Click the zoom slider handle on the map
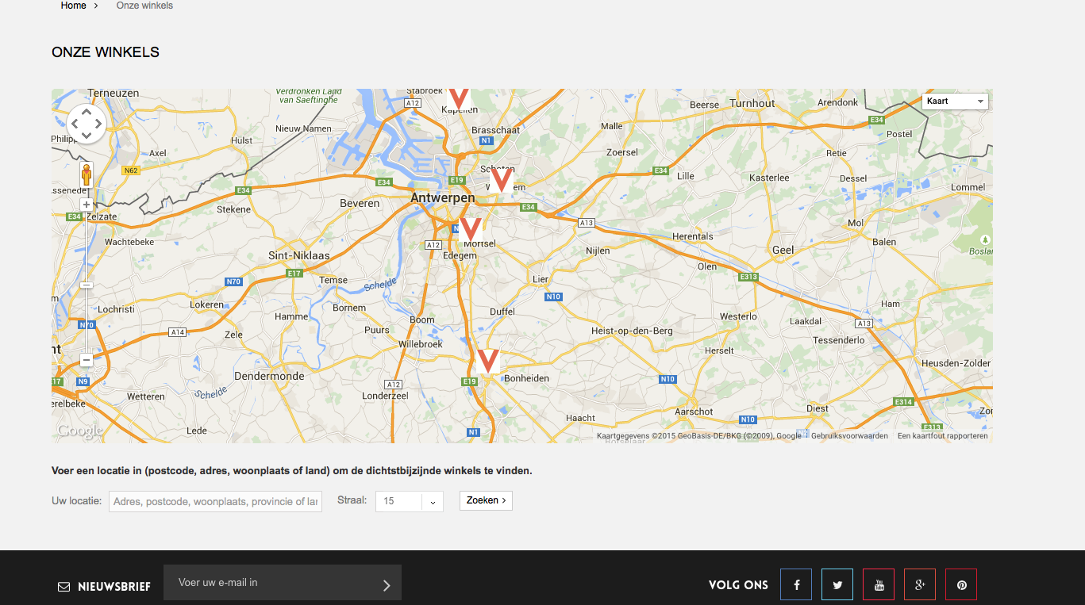This screenshot has height=605, width=1085. click(87, 285)
